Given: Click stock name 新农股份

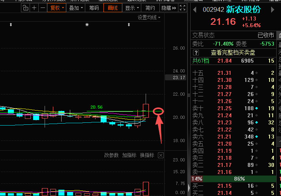Looking at the screenshot, I should pos(244,9).
